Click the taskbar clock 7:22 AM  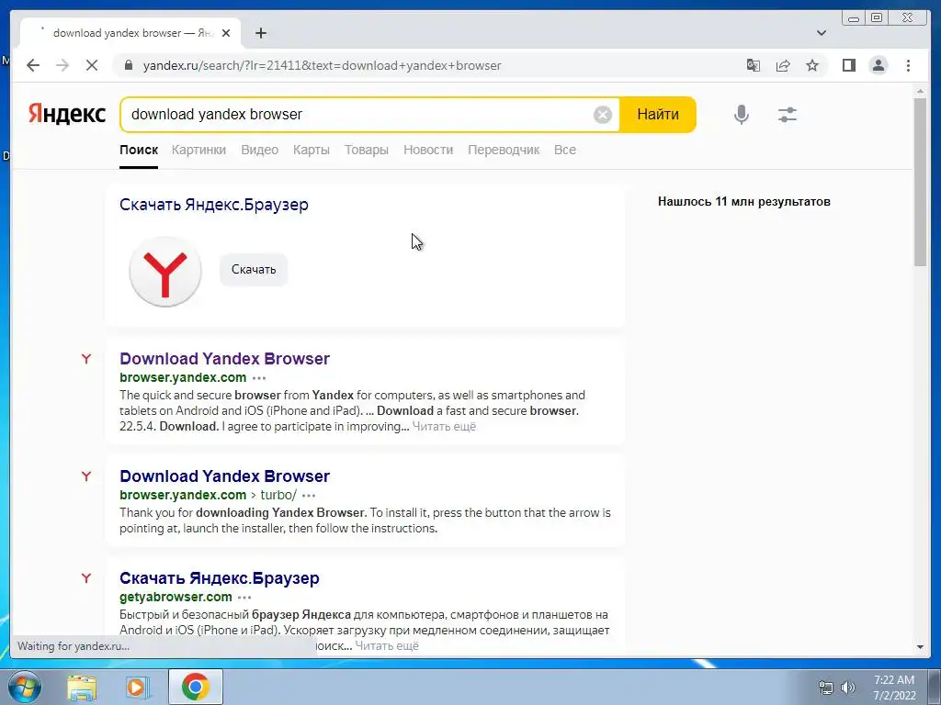(893, 680)
